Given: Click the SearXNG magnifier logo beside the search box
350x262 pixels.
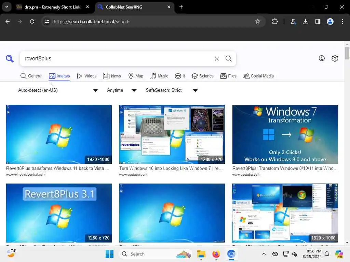Looking at the screenshot, I should (x=10, y=58).
